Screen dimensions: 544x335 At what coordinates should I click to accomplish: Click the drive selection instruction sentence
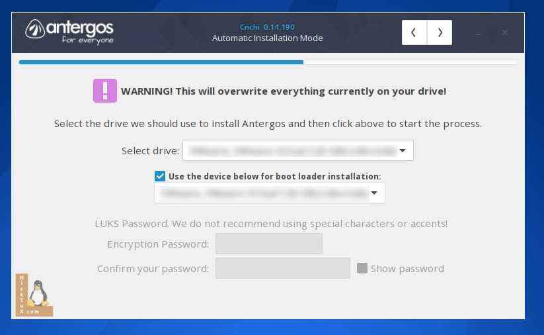click(x=268, y=124)
